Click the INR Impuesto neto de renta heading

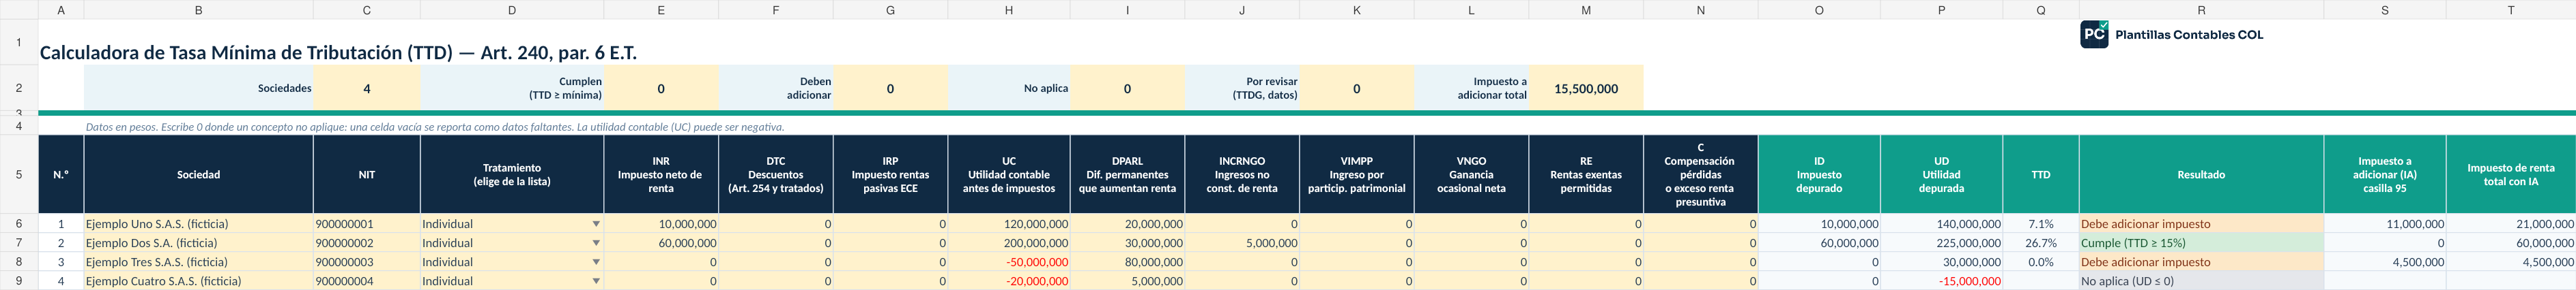(x=661, y=174)
